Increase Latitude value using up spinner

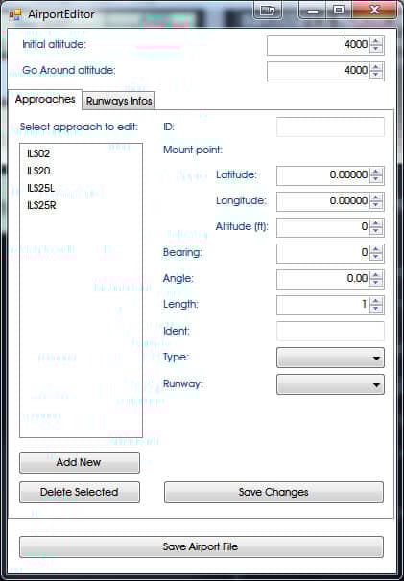(x=376, y=172)
